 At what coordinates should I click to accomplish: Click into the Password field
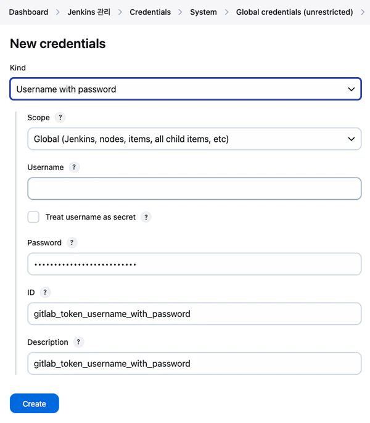click(x=194, y=264)
